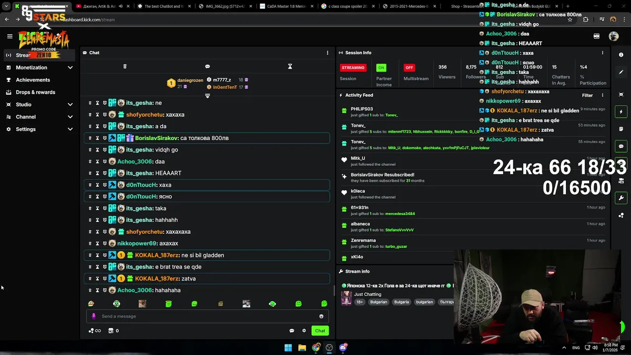Select the hourglass timeout tab icon
Image resolution: width=631 pixels, height=355 pixels.
(x=290, y=67)
